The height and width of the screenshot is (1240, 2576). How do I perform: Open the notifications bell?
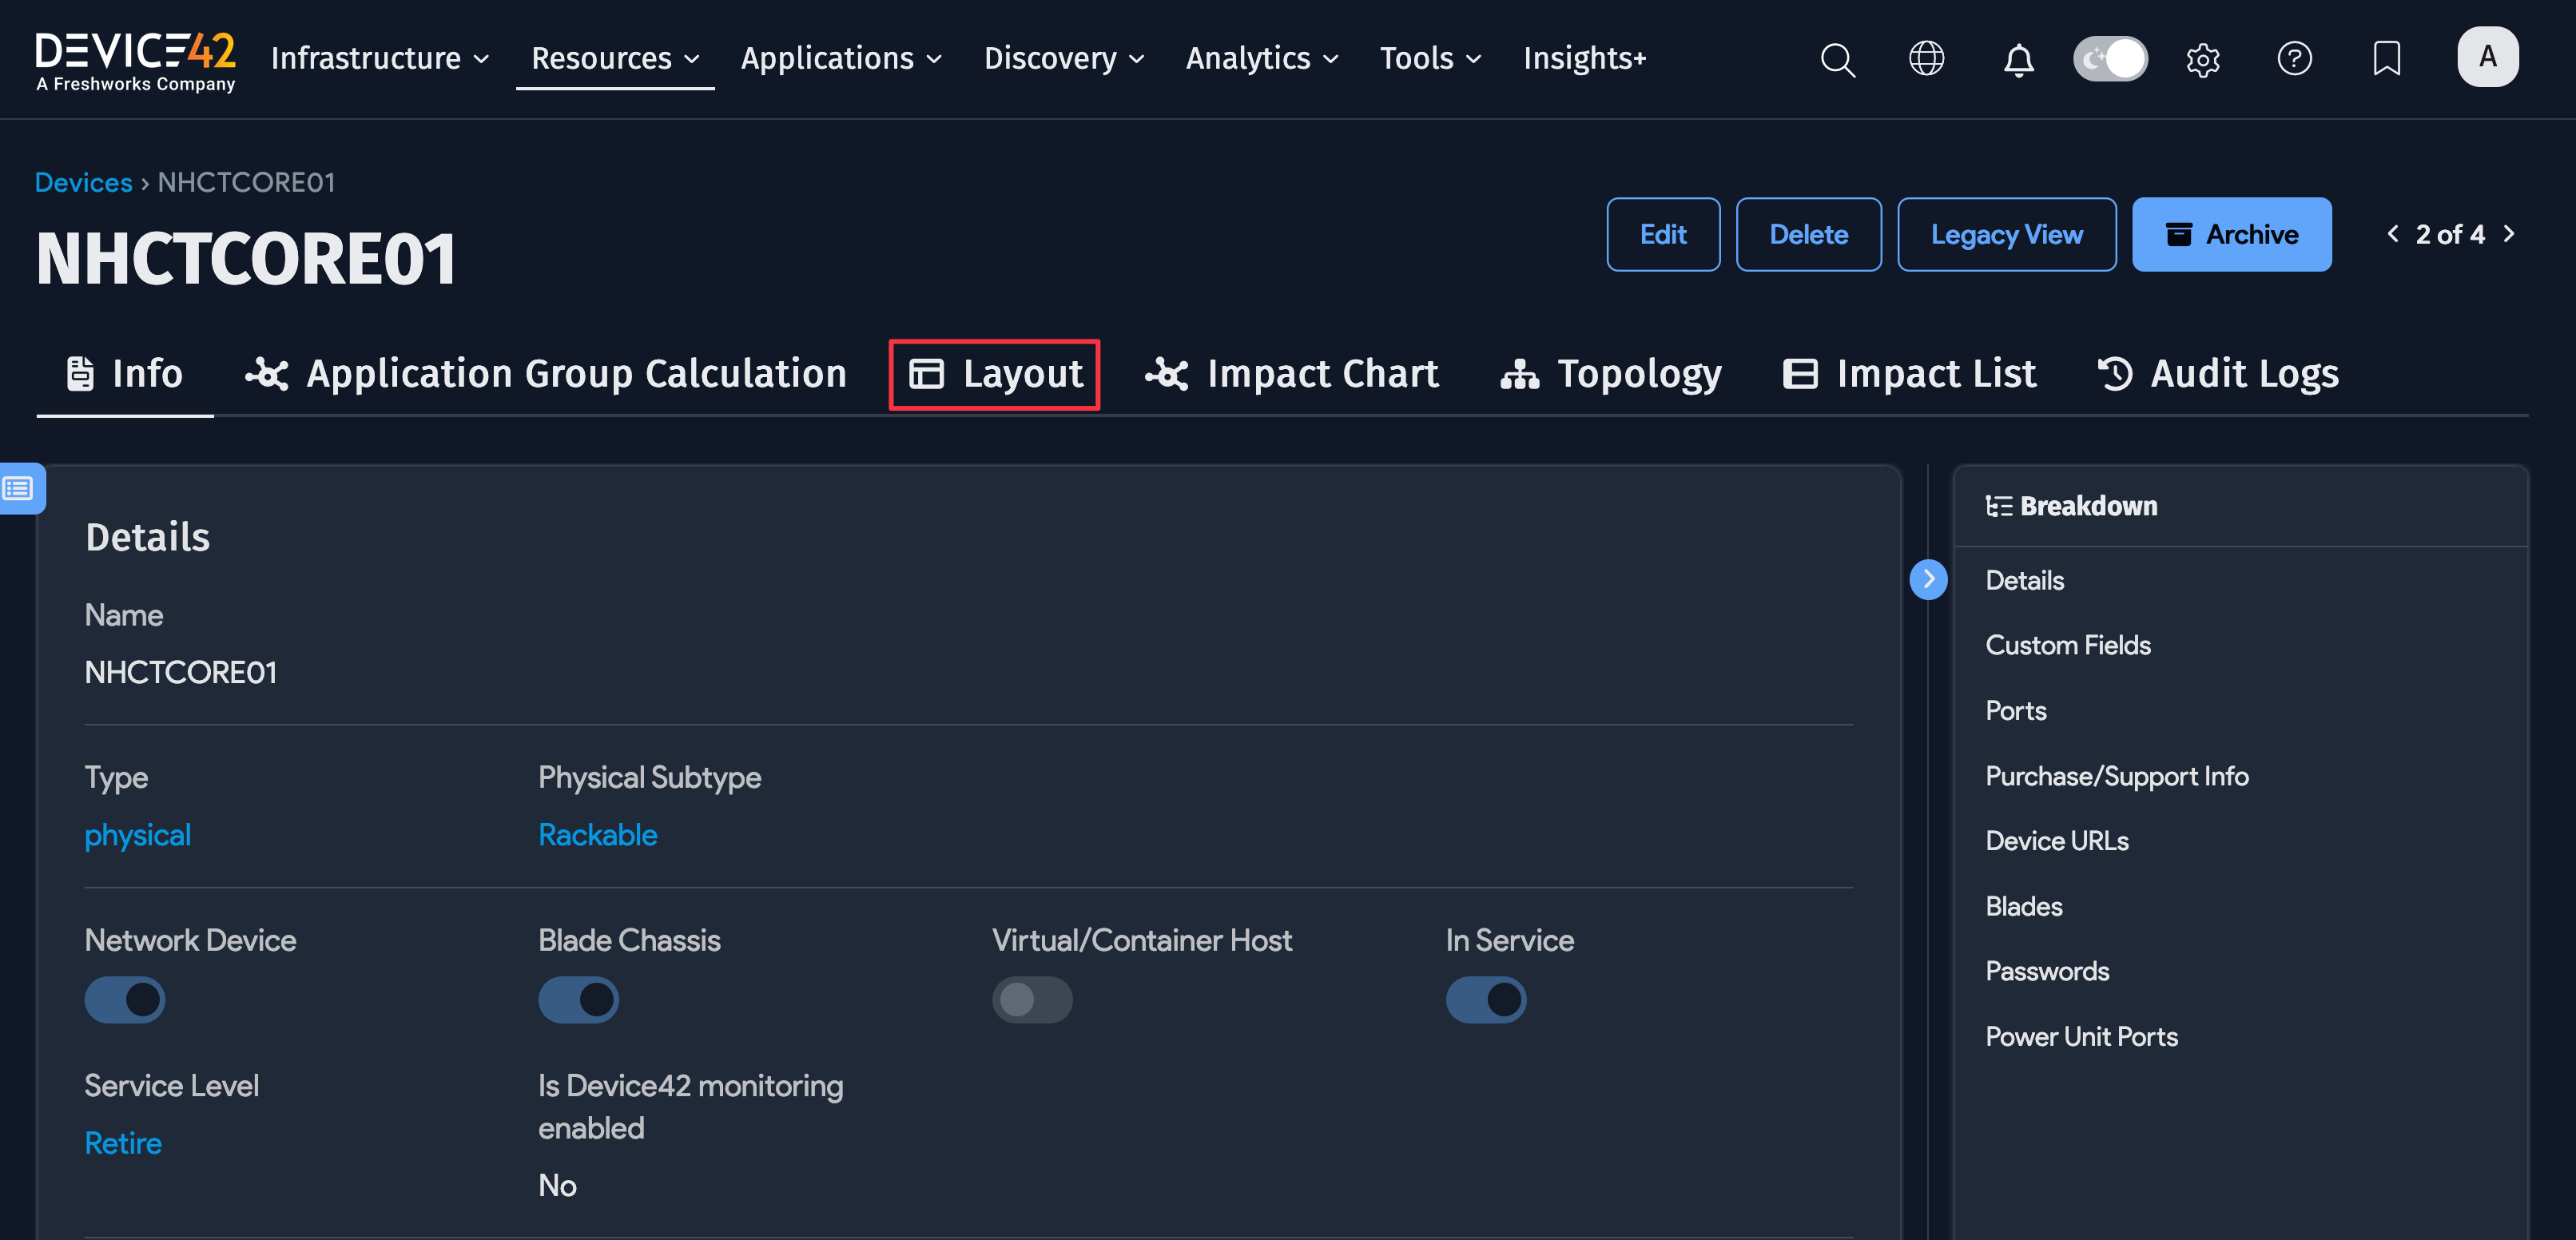(2018, 59)
